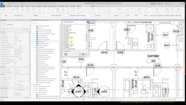This screenshot has height=105, width=186.
Task: Click the Visual Style icon in view control bar
Action: coord(73,98)
